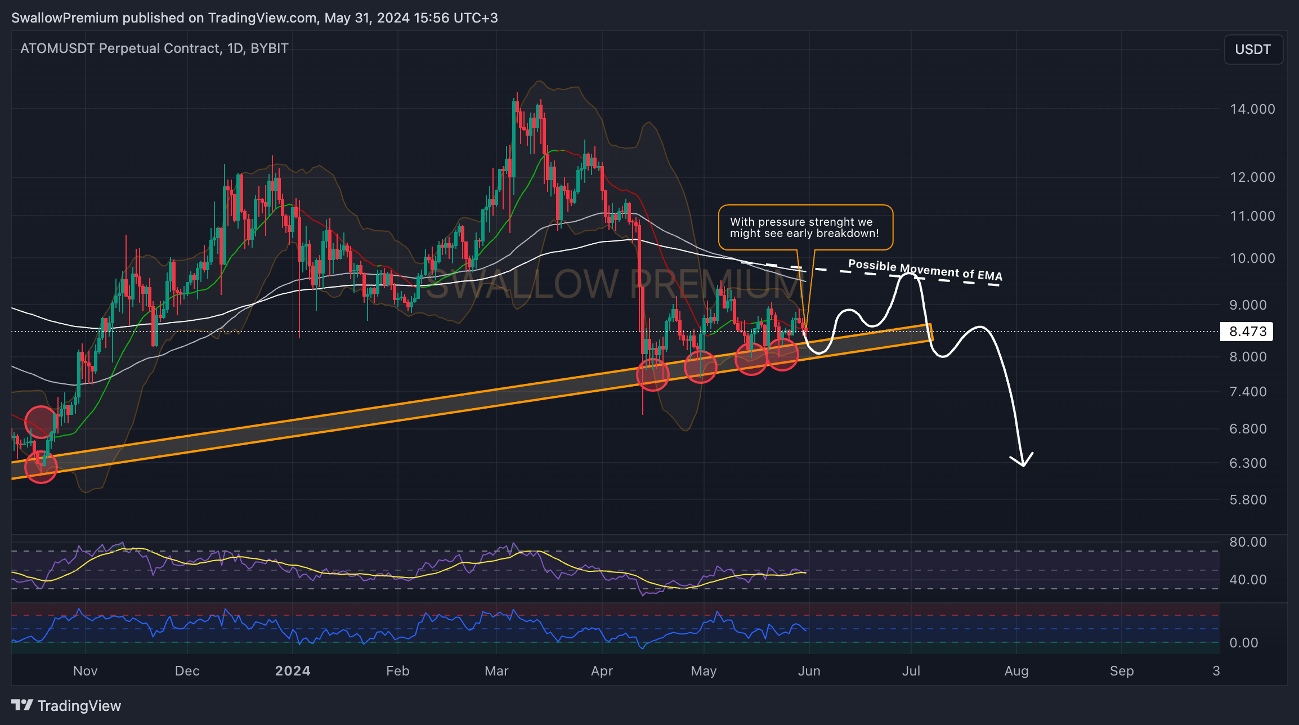Click the 12.000 price axis label

coord(1252,177)
